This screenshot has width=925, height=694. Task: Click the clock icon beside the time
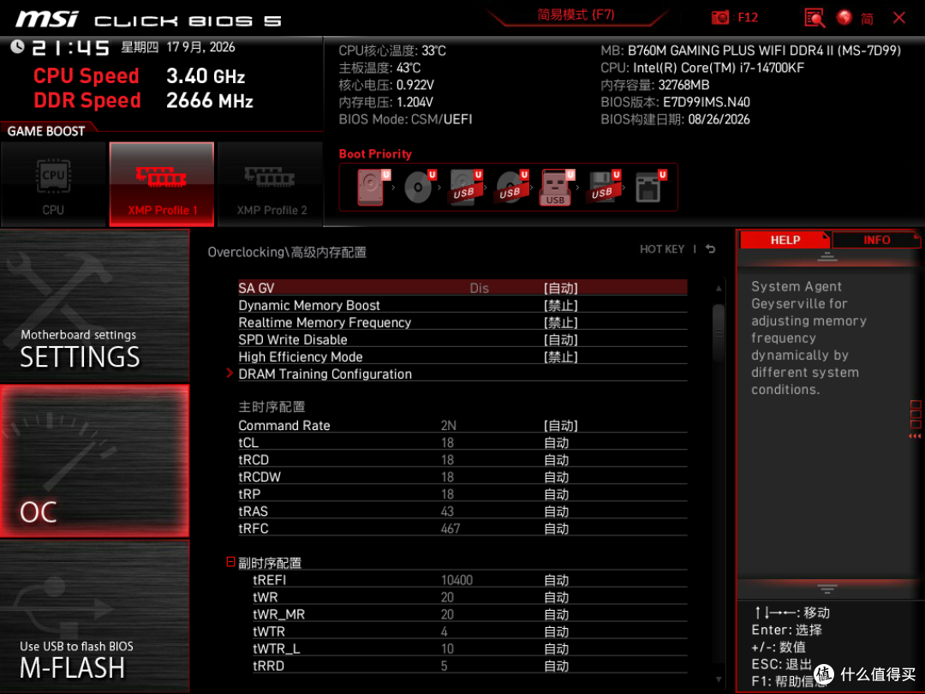pos(18,46)
